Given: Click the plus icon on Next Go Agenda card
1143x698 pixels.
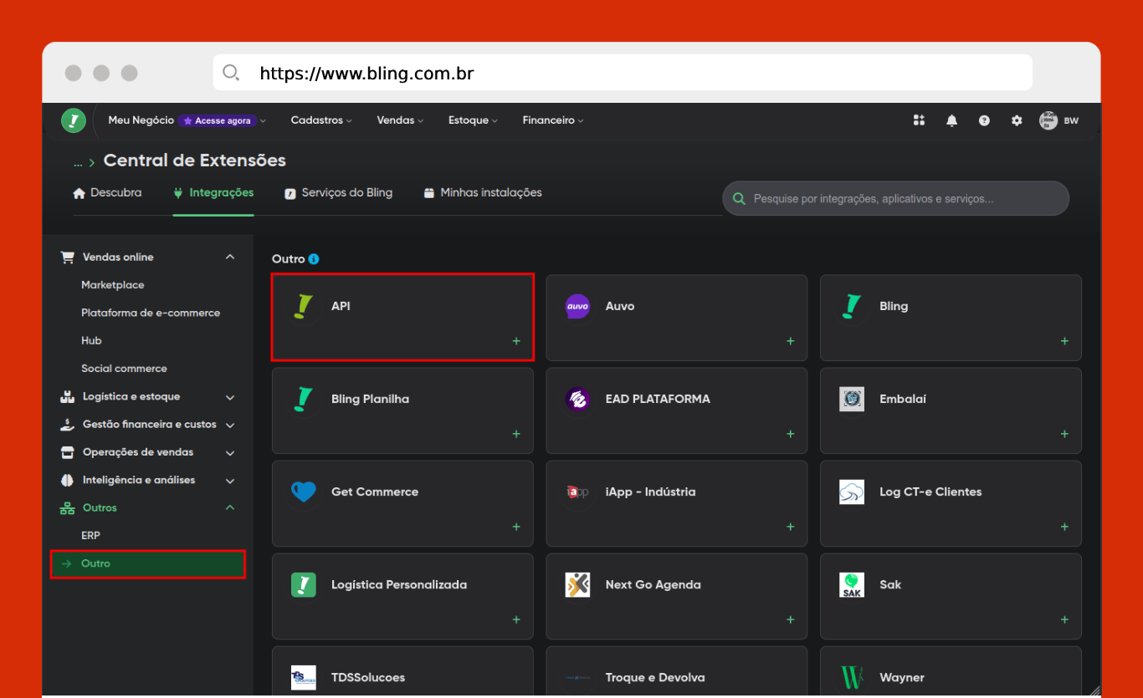Looking at the screenshot, I should pyautogui.click(x=791, y=619).
